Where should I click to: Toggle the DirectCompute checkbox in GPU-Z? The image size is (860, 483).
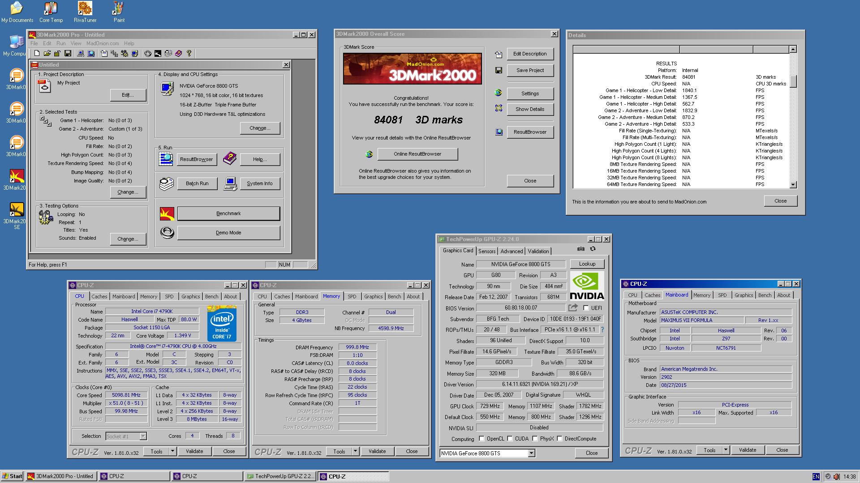pos(559,439)
